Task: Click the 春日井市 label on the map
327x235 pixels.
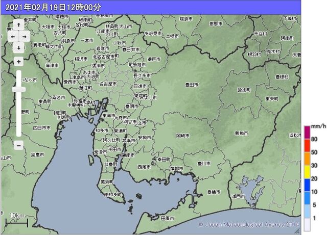Action: tap(131, 50)
